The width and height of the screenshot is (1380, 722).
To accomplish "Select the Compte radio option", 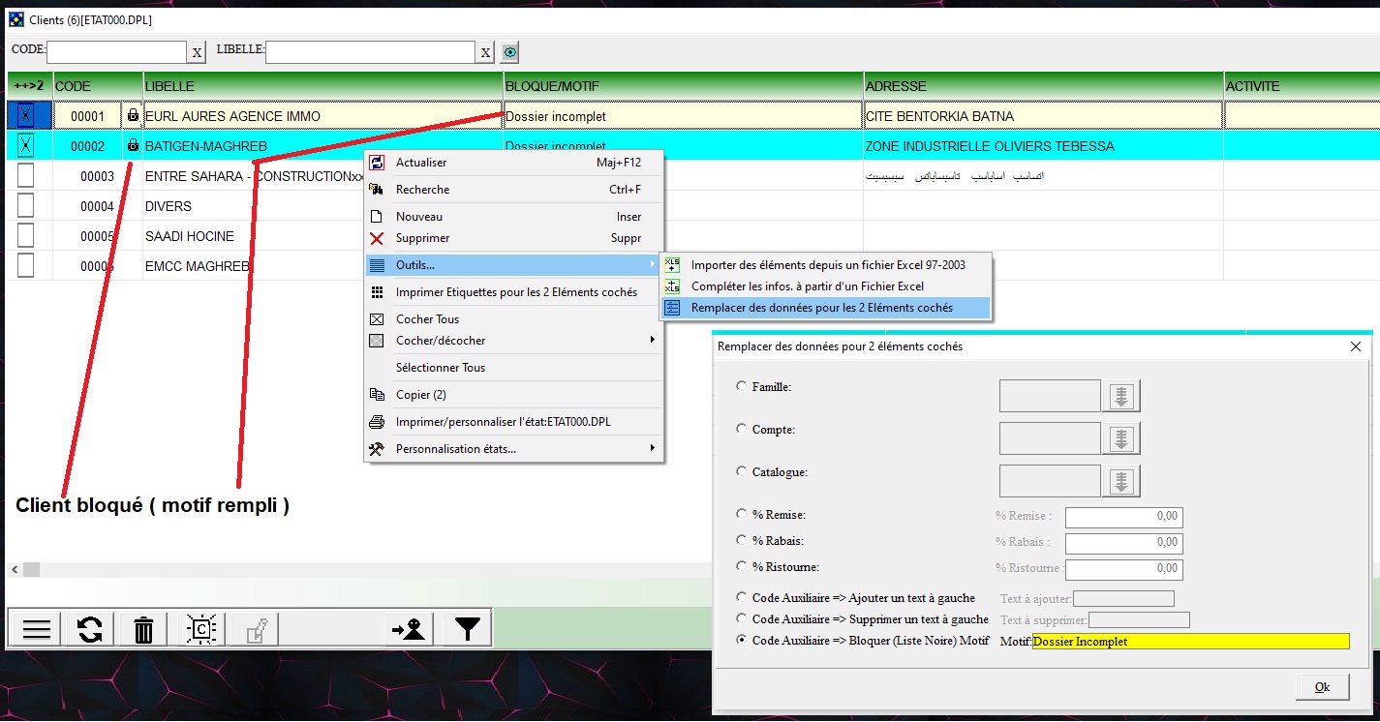I will click(x=743, y=429).
